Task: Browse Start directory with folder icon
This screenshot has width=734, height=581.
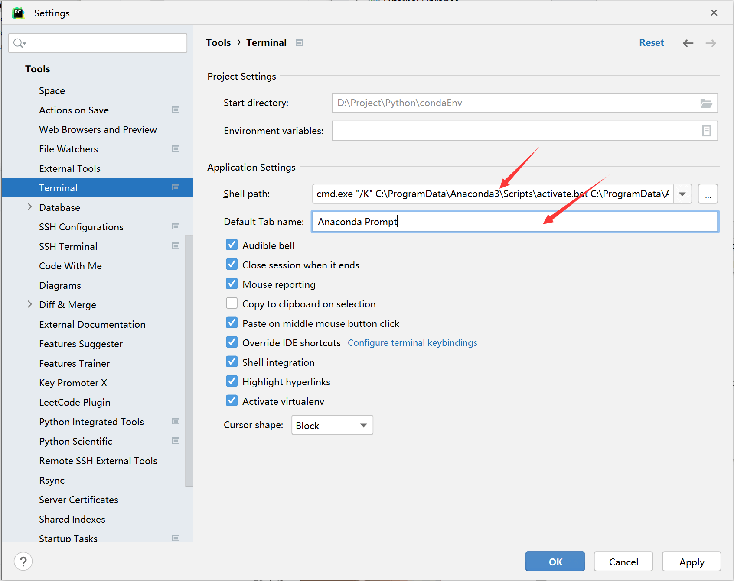Action: coord(706,103)
